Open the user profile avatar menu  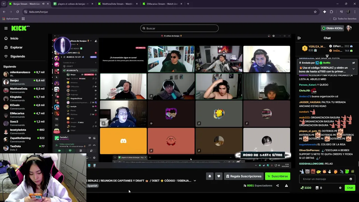click(x=349, y=28)
